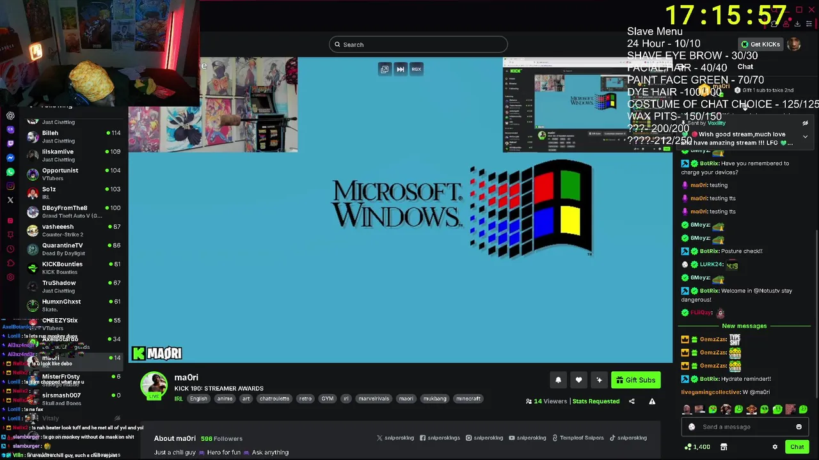This screenshot has width=819, height=460.
Task: Open YouTube sniperoking social link
Action: (x=528, y=438)
